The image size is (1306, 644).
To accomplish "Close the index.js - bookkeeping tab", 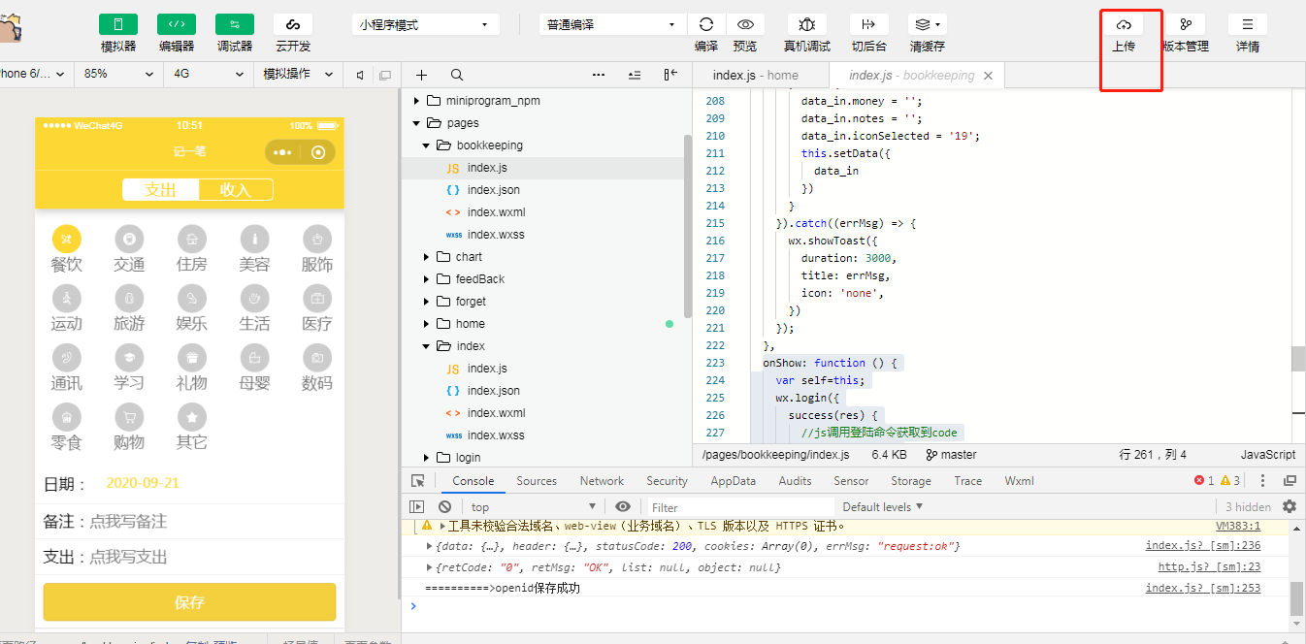I will [989, 75].
